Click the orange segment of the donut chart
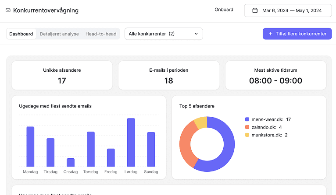Viewport: 336px width, 195px height. point(186,143)
